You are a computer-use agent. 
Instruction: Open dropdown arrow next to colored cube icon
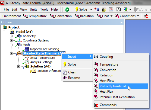coord(130,9)
